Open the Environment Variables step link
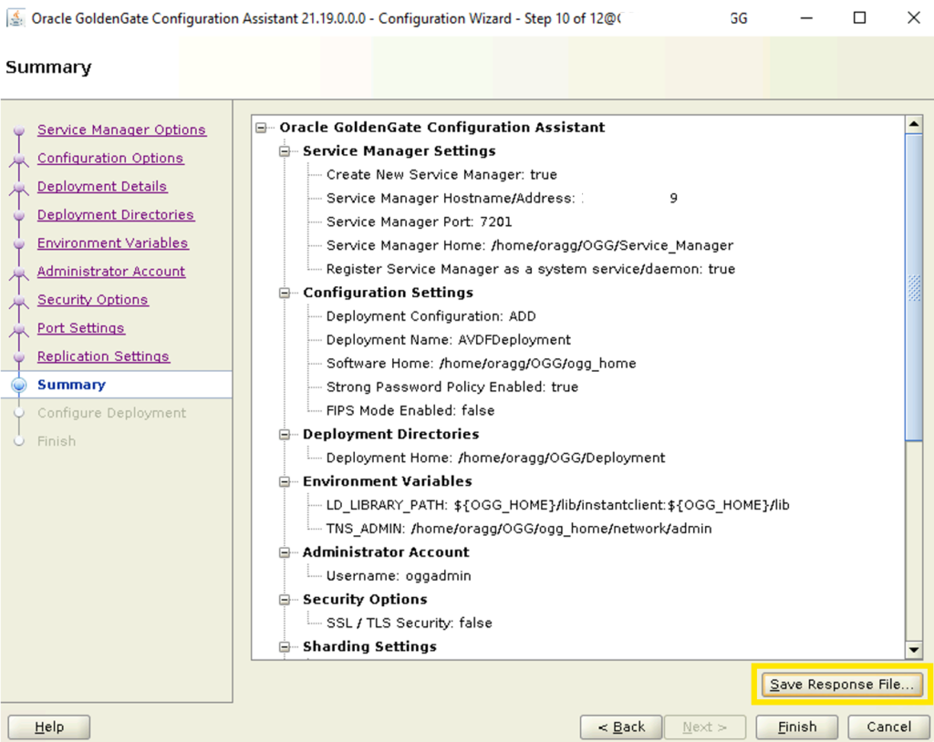Screen dimensions: 934x742 pos(112,243)
